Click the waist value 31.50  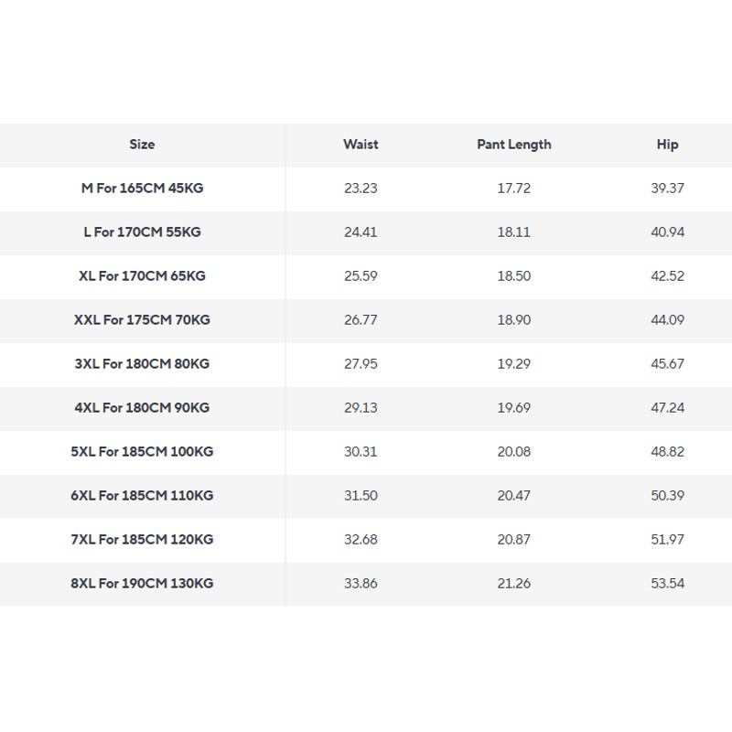click(x=361, y=496)
